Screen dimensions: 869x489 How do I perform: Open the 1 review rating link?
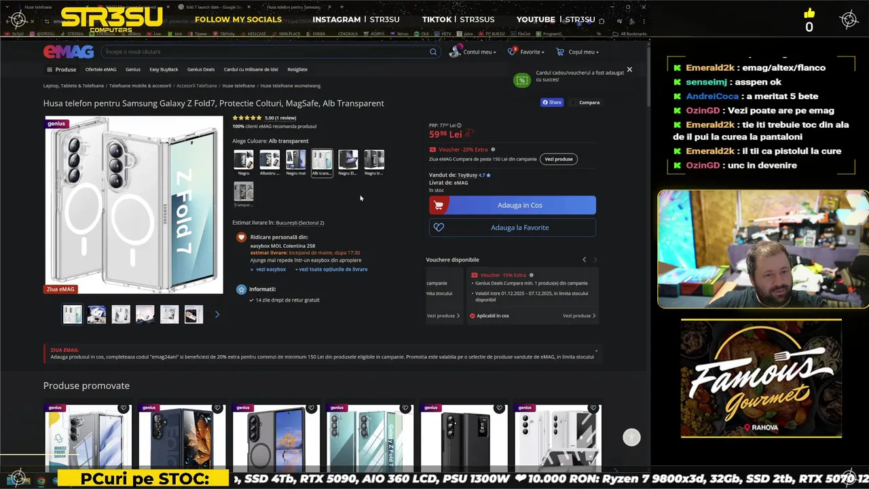[x=286, y=117]
